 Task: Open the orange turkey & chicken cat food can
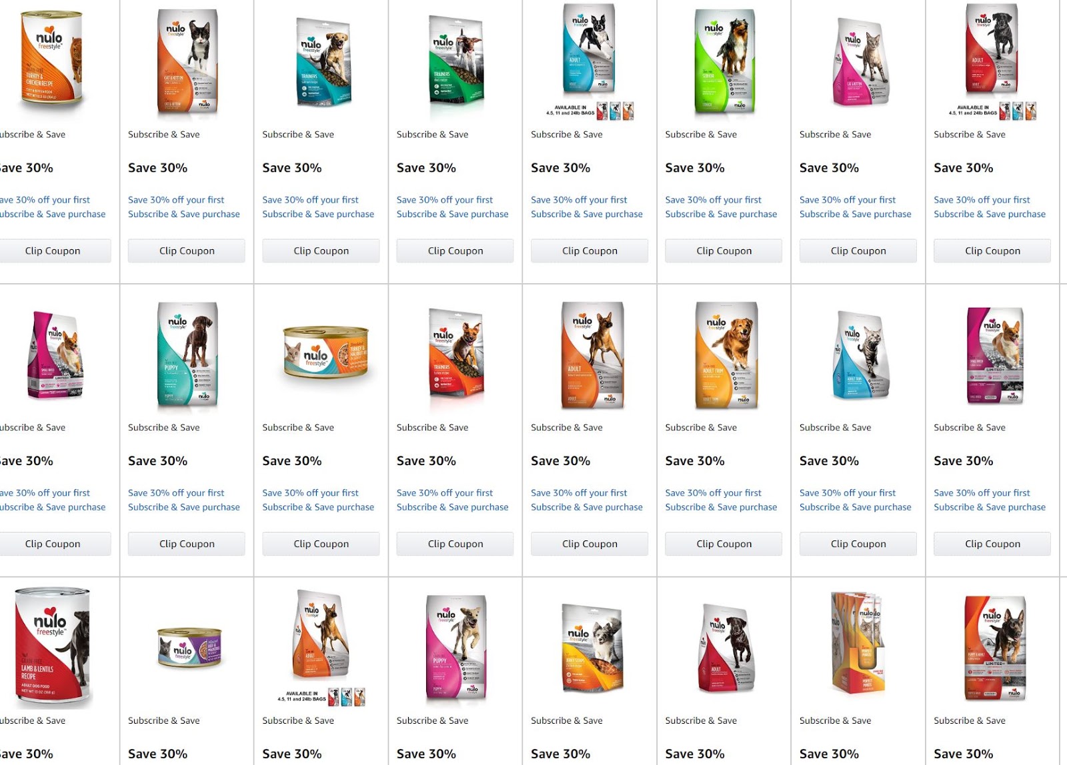[x=51, y=58]
